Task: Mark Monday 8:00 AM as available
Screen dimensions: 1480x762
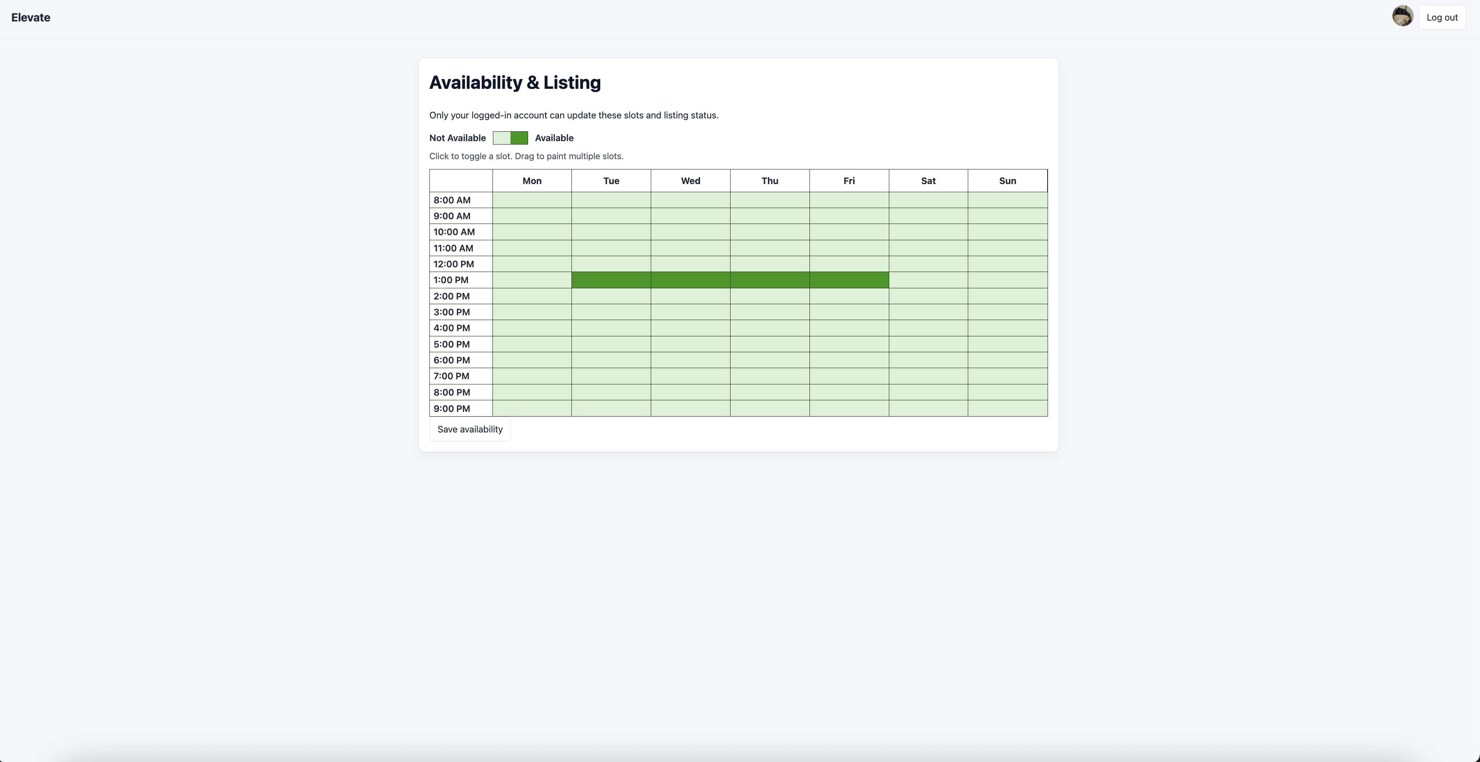Action: [532, 200]
